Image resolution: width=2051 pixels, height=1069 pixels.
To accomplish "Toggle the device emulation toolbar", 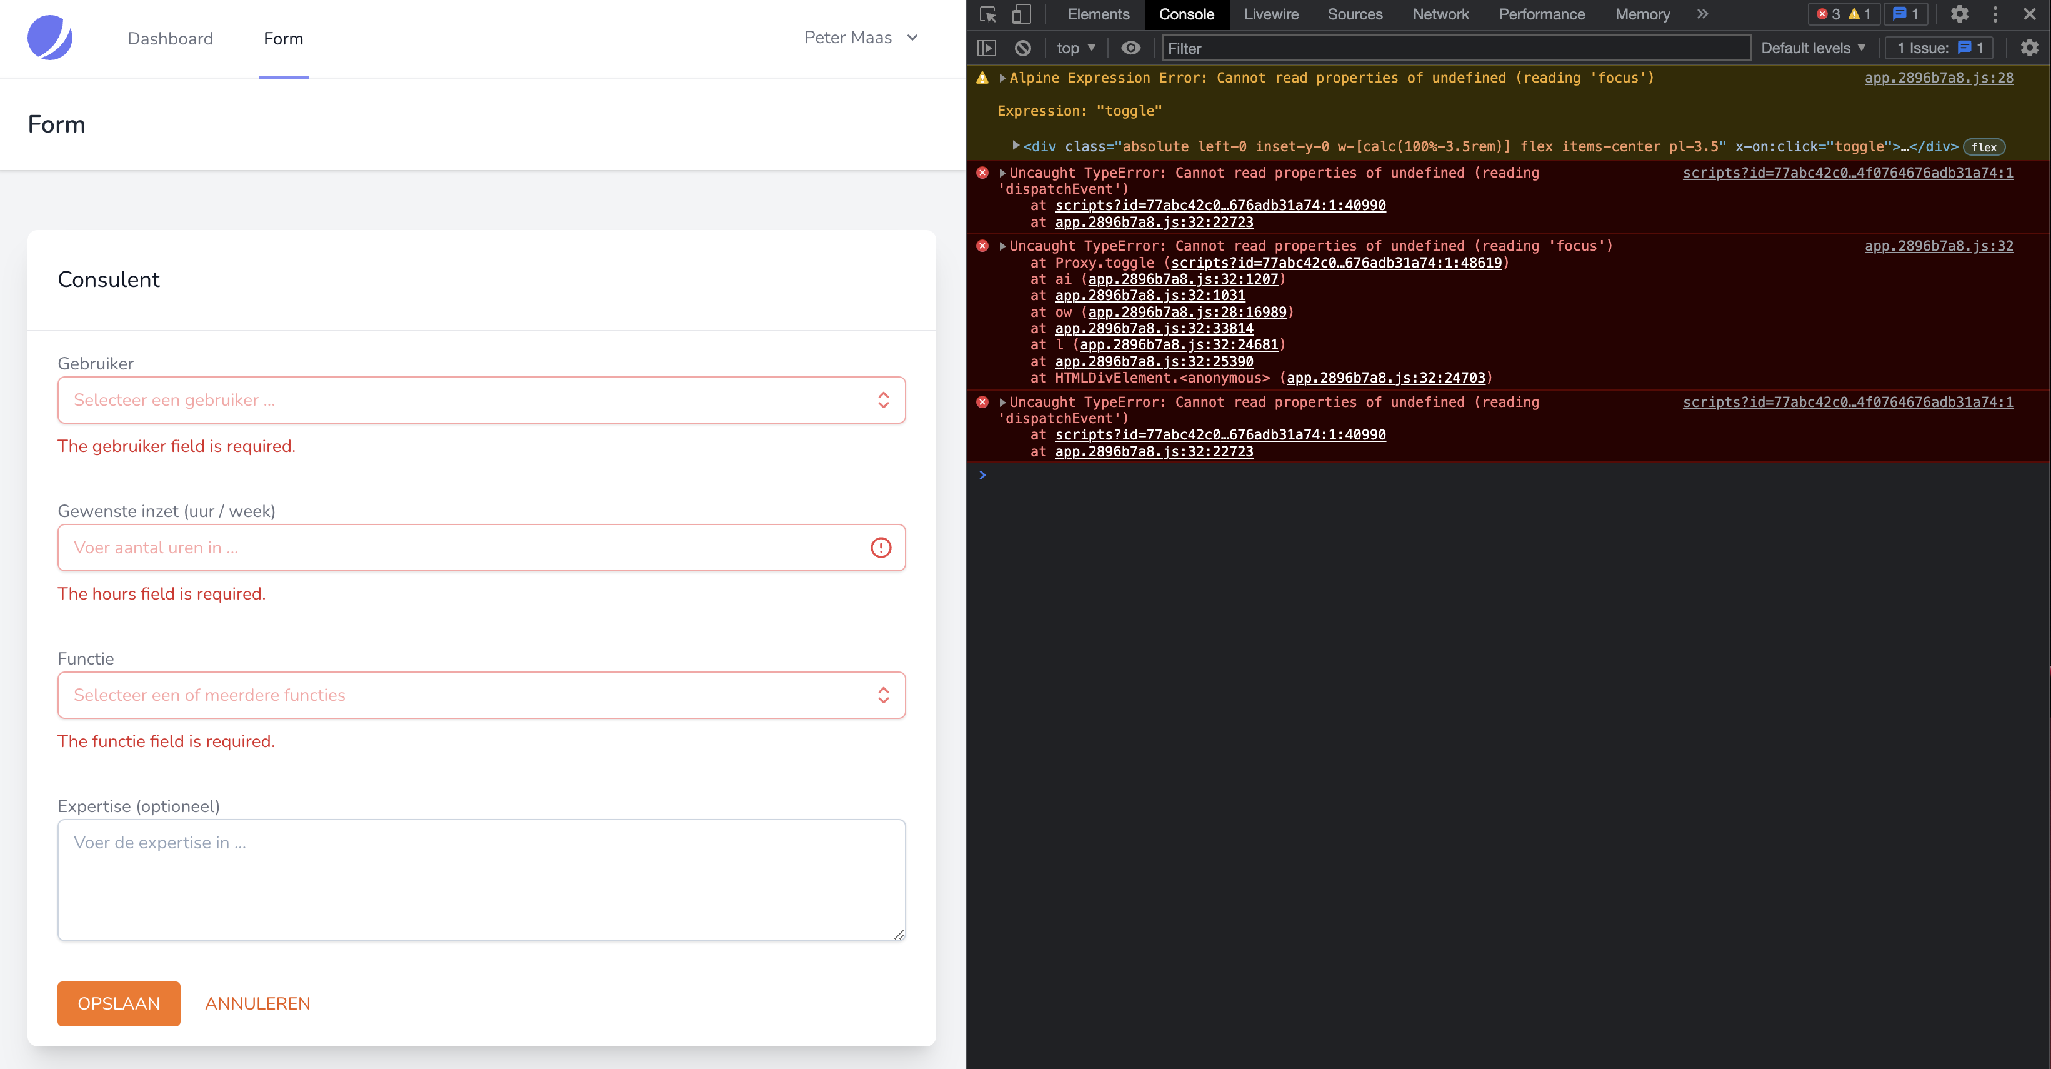I will 1022,14.
